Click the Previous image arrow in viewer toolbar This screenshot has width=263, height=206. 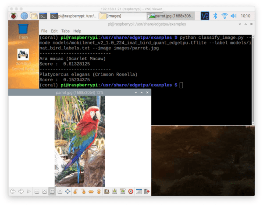coord(13,191)
